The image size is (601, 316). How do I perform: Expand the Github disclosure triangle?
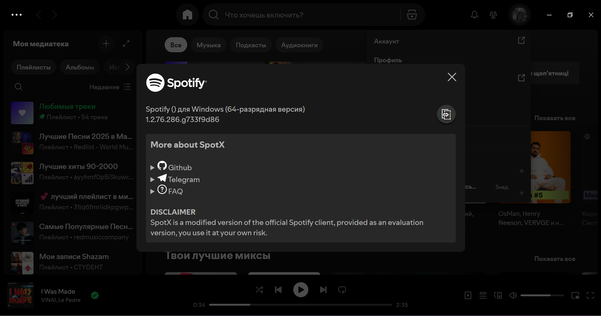click(x=152, y=168)
